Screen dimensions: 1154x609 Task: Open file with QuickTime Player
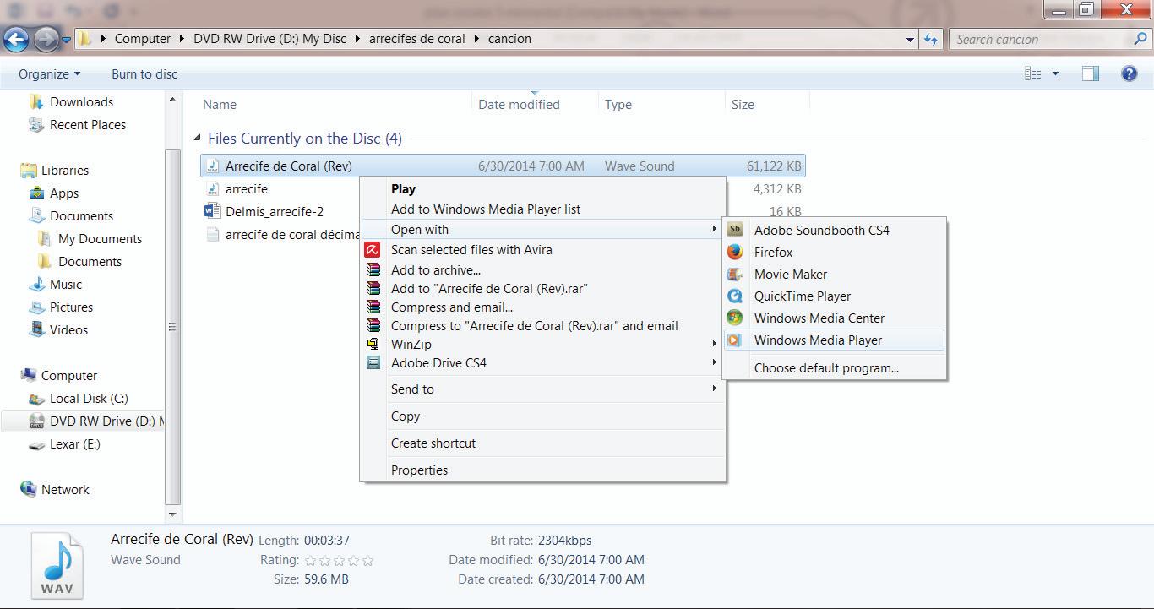click(x=835, y=296)
